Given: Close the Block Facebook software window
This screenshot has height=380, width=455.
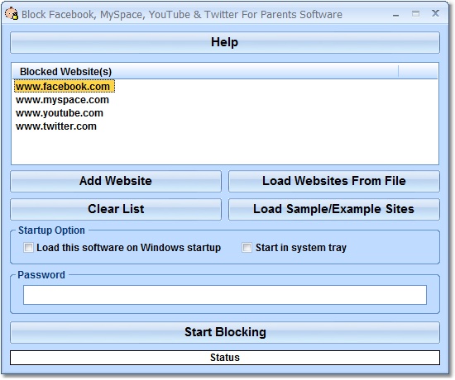Looking at the screenshot, I should [435, 13].
